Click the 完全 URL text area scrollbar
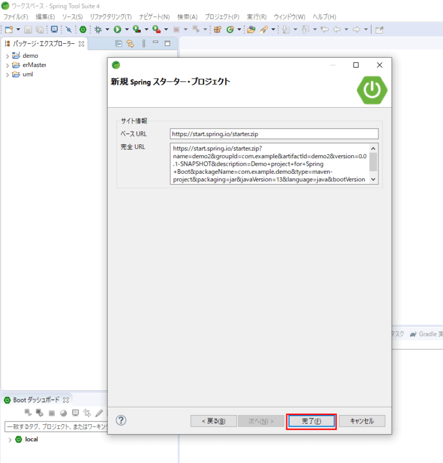 [373, 163]
